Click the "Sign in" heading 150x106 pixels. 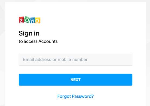coord(29,34)
